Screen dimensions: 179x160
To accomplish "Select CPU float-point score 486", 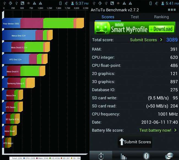I will pos(174,66).
